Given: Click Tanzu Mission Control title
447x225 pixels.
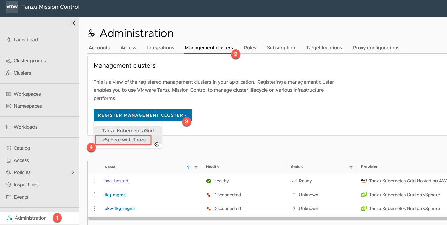Looking at the screenshot, I should [50, 7].
